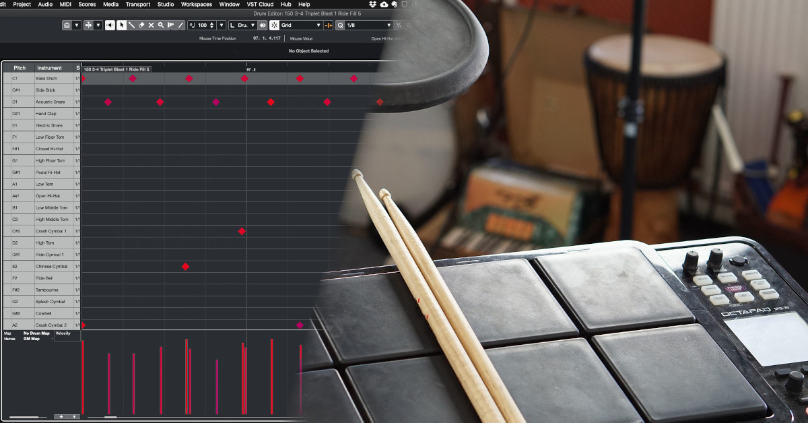The image size is (808, 423).
Task: Toggle Snap on or off
Action: tap(273, 25)
